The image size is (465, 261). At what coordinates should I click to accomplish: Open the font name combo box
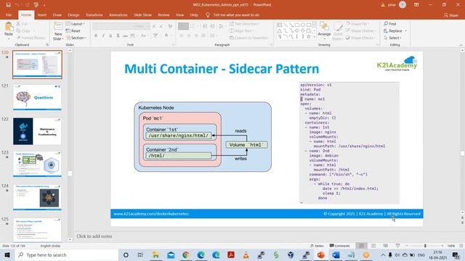click(x=113, y=26)
